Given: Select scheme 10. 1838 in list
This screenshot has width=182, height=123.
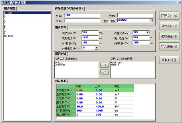Looking at the screenshot, I should pos(8,36).
